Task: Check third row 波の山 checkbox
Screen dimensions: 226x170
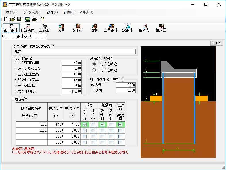Action: pos(85,136)
